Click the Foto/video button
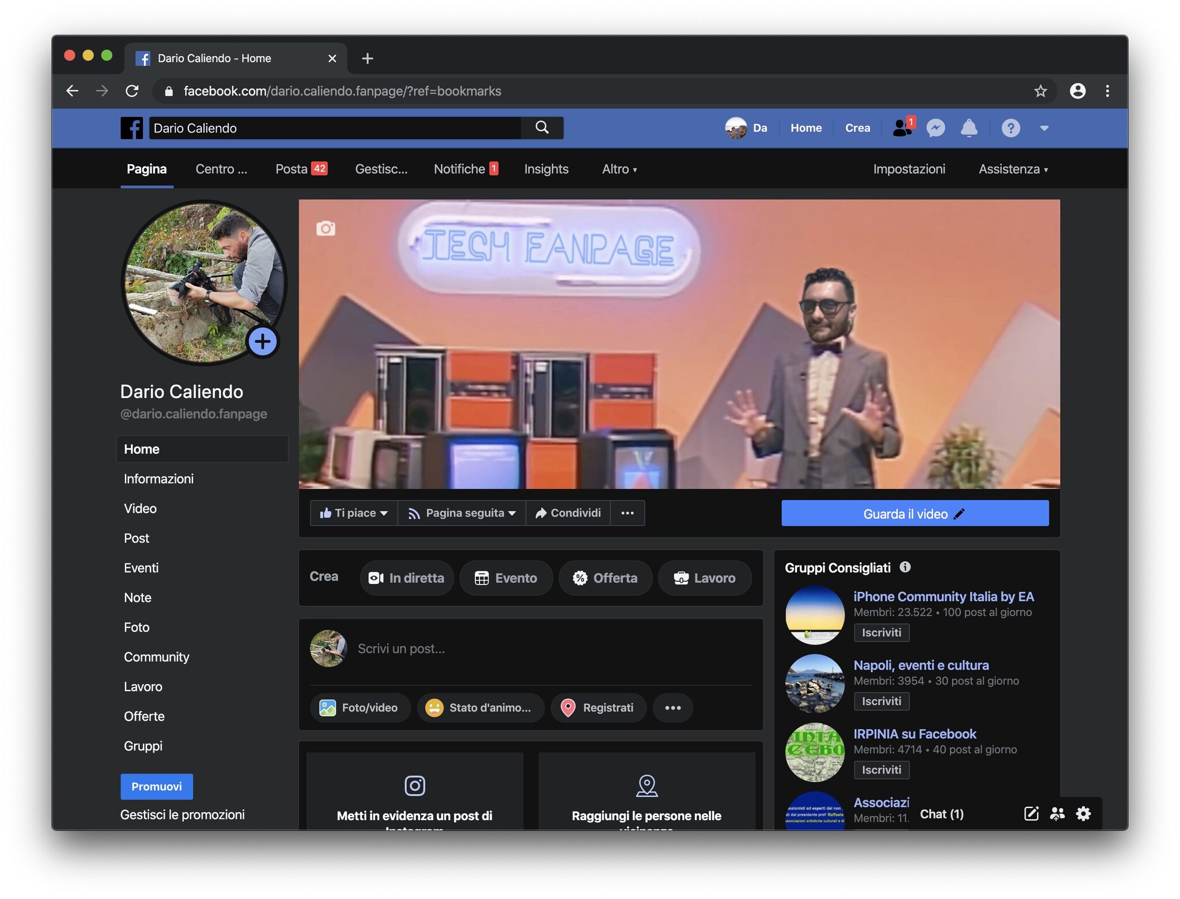1180x899 pixels. (x=360, y=707)
